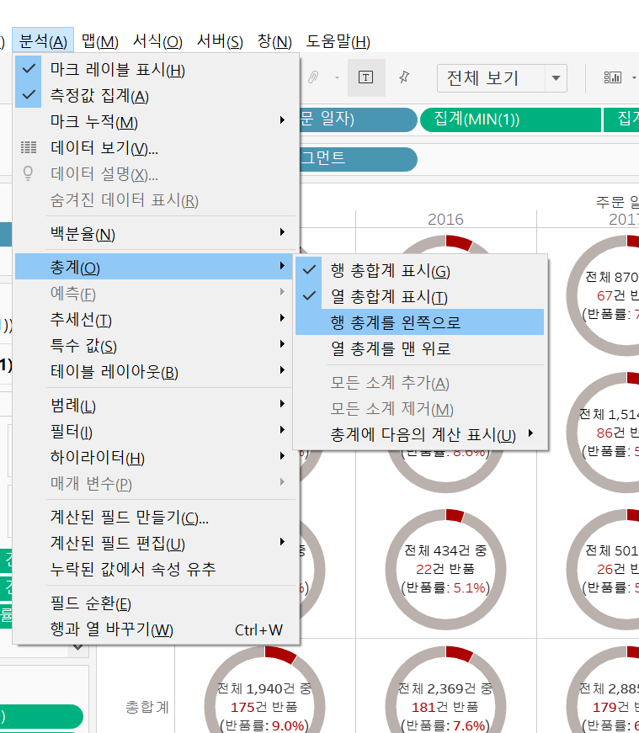
Task: Click the 175건 반품 label text
Action: (x=264, y=707)
